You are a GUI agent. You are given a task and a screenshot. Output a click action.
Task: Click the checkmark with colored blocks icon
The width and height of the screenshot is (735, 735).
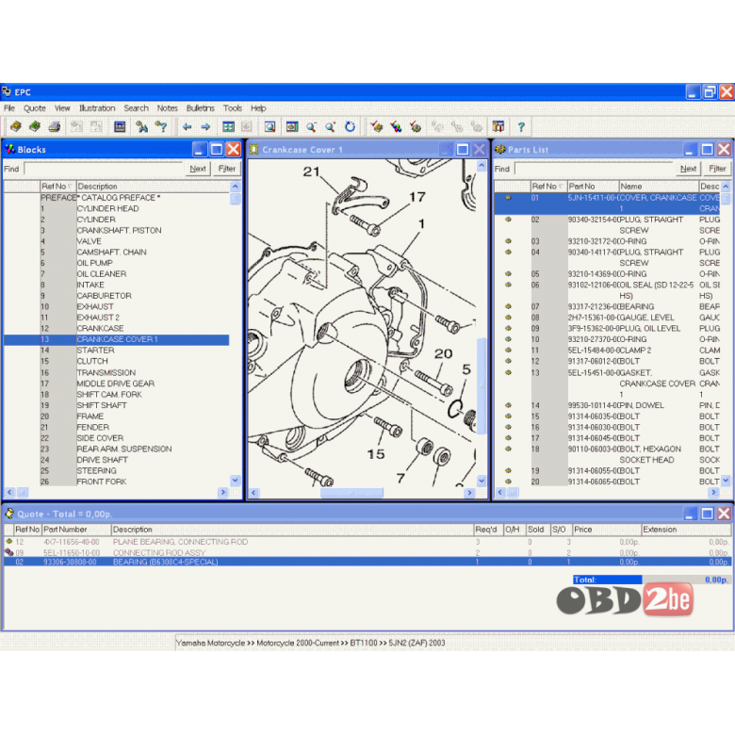396,126
